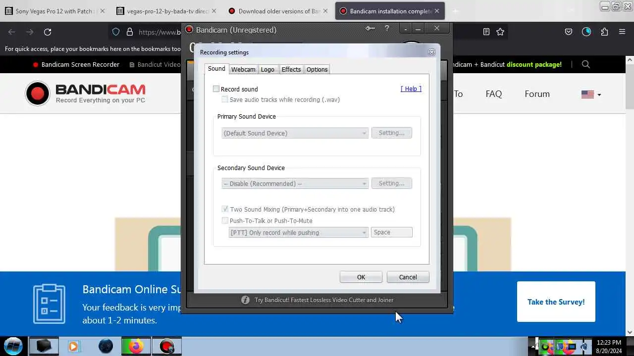The width and height of the screenshot is (634, 356).
Task: Select the Sony Vegas Pro 12 browser tab
Action: point(54,11)
